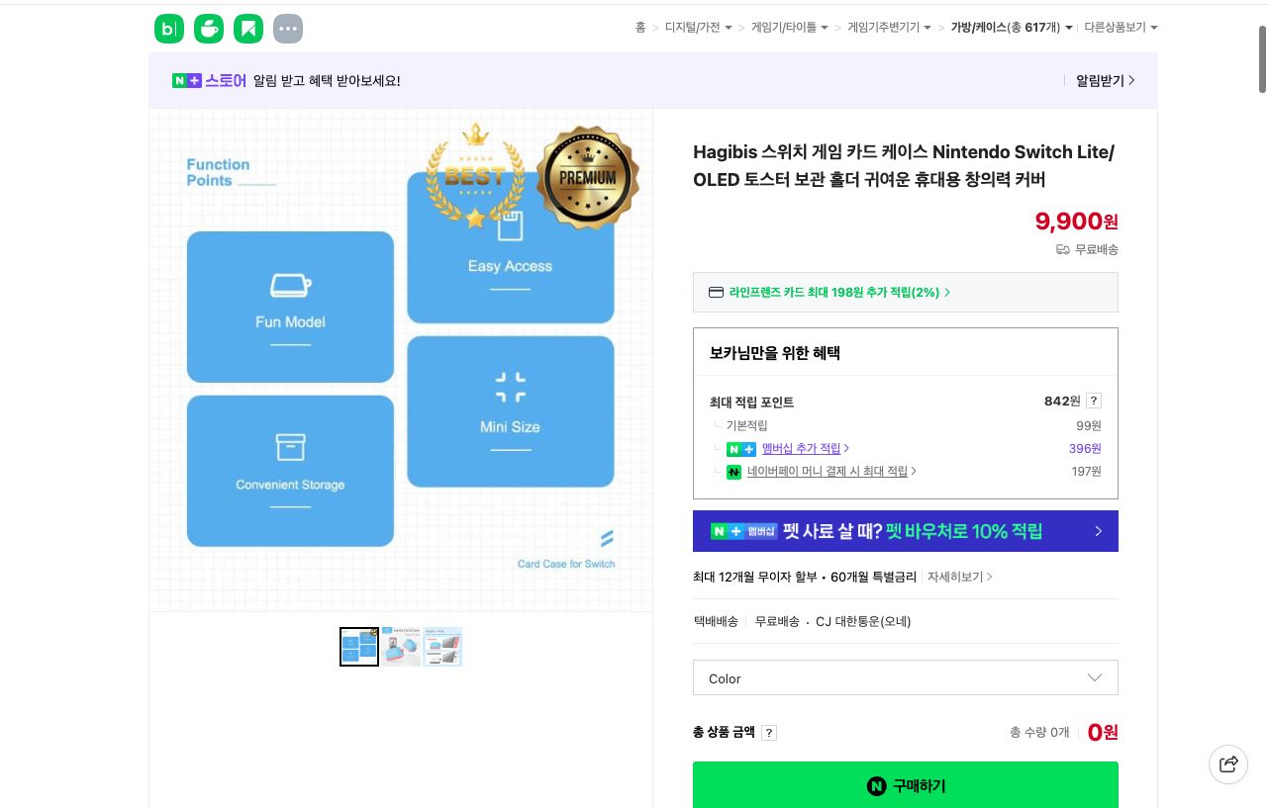The height and width of the screenshot is (808, 1268).
Task: Click the share icon at bottom right
Action: point(1228,764)
